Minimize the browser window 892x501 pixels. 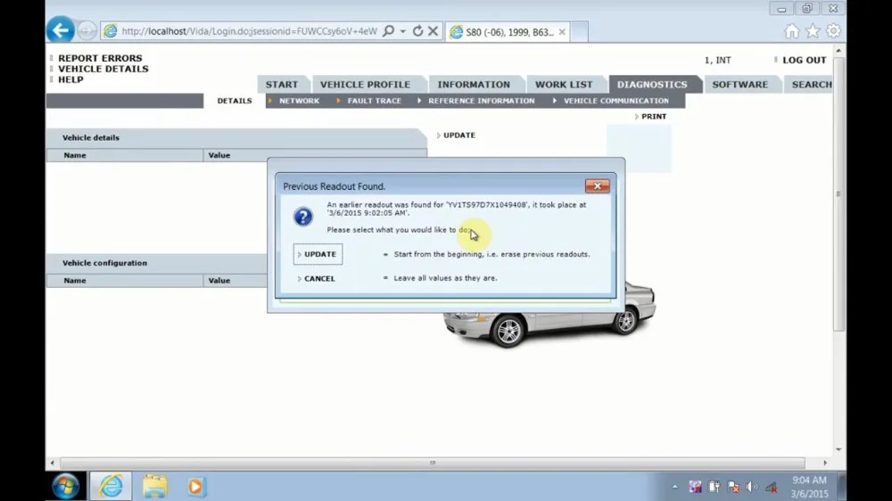[x=781, y=9]
